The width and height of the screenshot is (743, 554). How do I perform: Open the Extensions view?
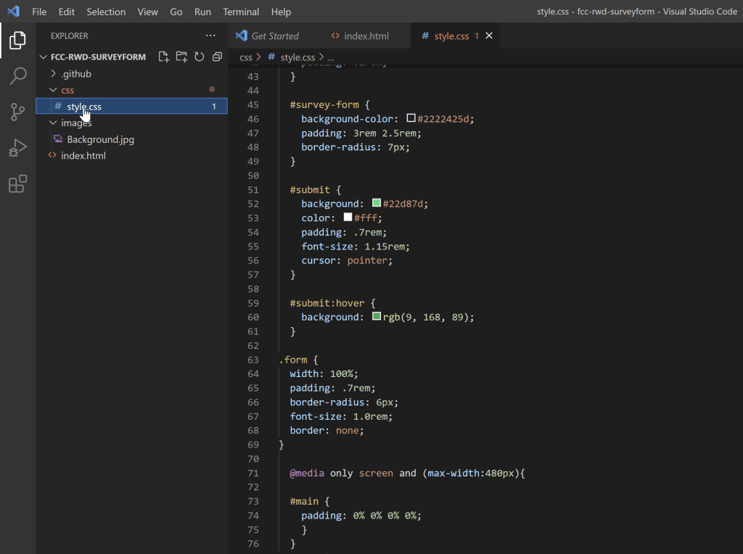[x=17, y=184]
